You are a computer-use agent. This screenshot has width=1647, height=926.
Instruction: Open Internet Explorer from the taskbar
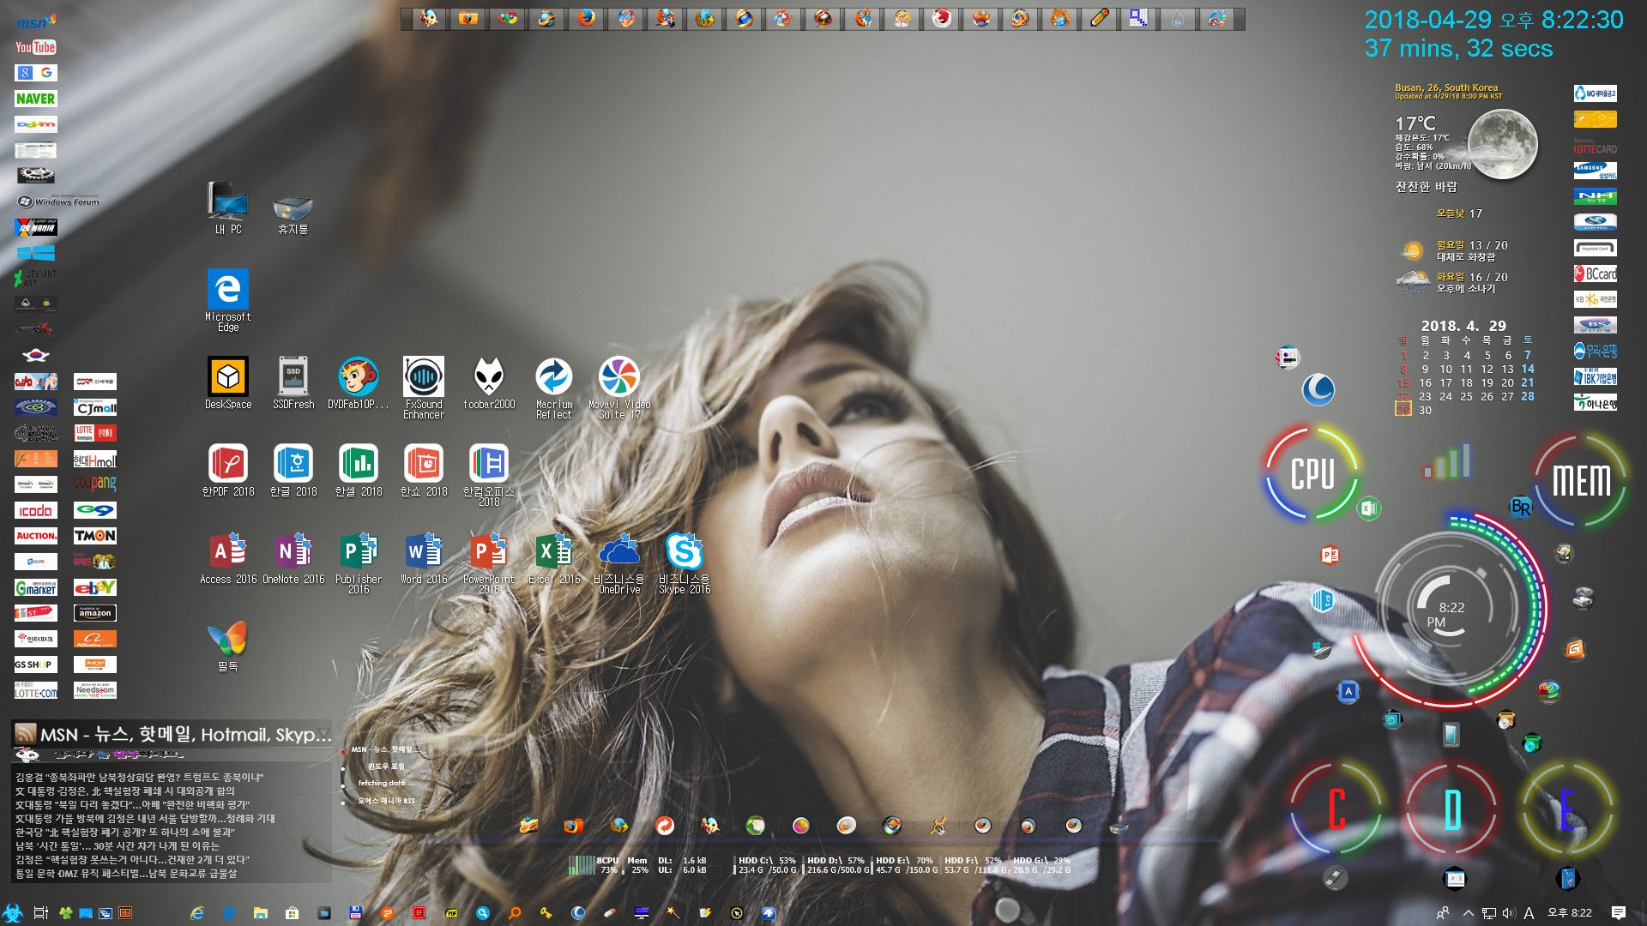click(x=196, y=913)
